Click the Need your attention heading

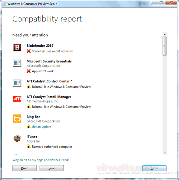coord(30,35)
